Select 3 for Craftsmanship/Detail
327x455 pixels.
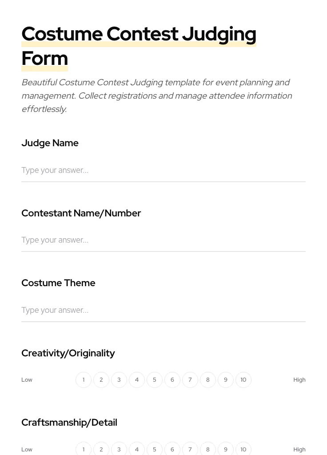point(119,449)
